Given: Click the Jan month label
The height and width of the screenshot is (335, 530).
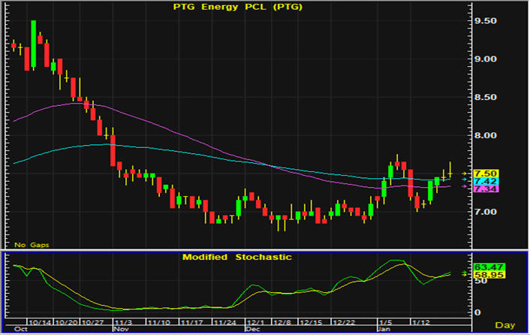Looking at the screenshot, I should coord(384,329).
